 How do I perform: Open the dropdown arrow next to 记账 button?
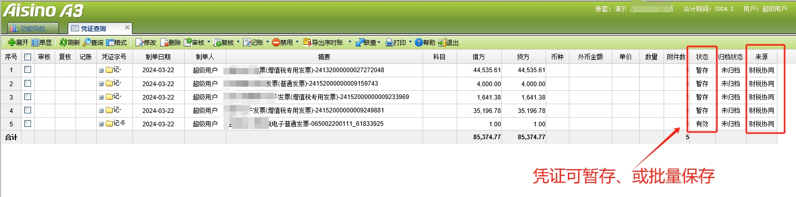(267, 42)
